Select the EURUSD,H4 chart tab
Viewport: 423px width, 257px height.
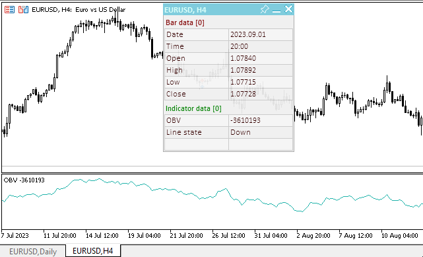pyautogui.click(x=93, y=251)
